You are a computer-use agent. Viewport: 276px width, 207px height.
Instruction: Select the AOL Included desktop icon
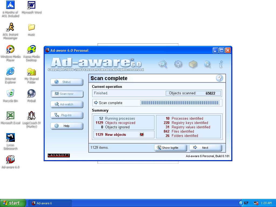(x=11, y=9)
